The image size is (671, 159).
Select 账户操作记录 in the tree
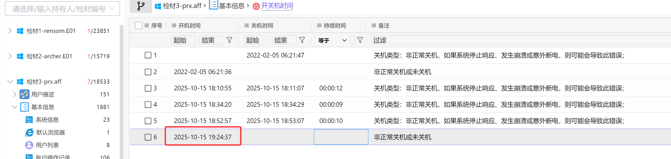pos(53,157)
